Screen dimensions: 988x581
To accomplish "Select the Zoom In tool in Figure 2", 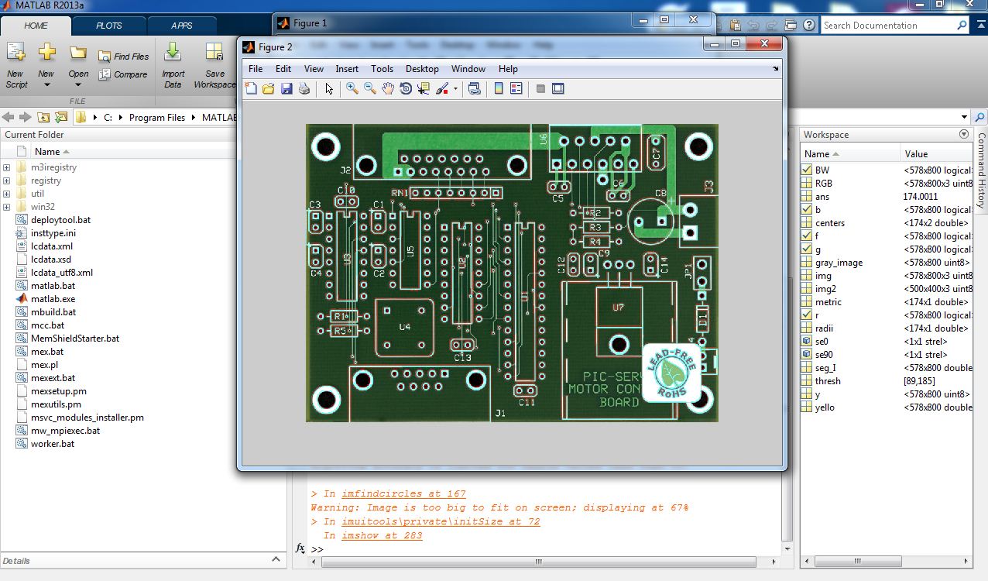I will tap(352, 89).
